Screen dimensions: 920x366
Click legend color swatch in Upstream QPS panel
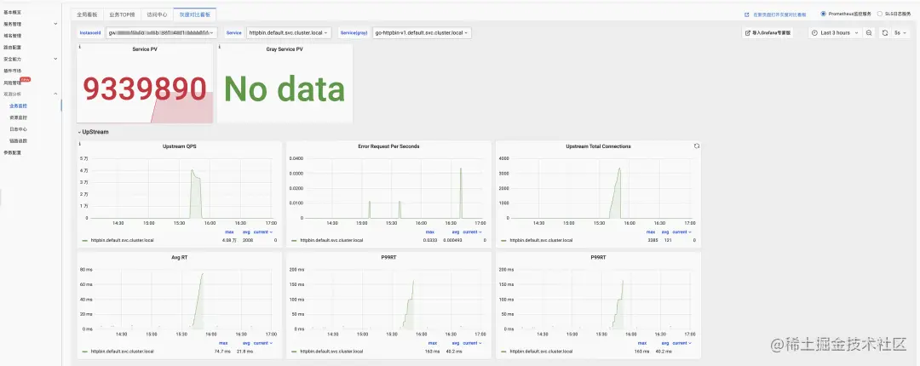(85, 241)
